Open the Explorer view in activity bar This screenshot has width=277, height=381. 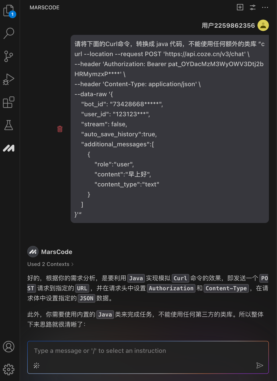pos(9,11)
